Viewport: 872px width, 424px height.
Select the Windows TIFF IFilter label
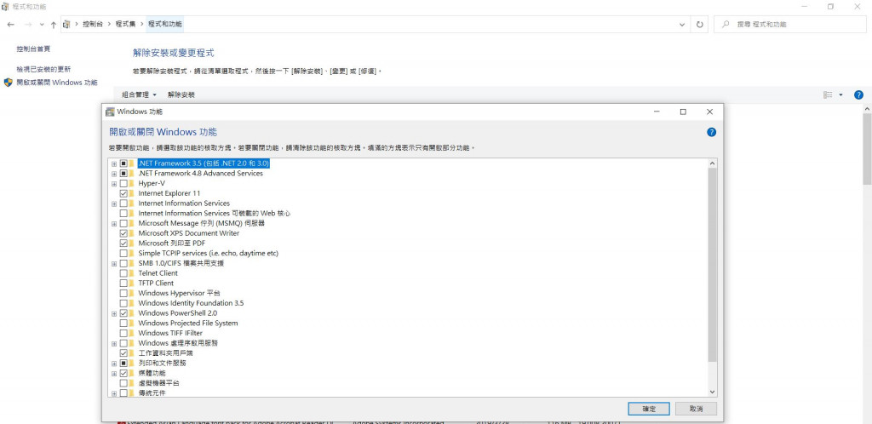(170, 334)
